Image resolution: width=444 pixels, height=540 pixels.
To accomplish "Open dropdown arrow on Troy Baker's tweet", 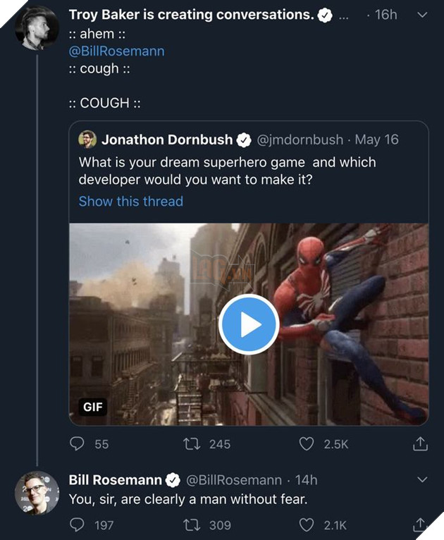I will 422,16.
